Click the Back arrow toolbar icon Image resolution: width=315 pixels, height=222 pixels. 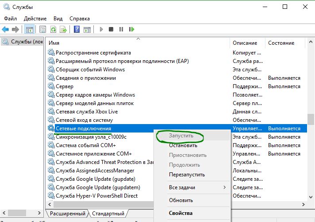[5, 29]
